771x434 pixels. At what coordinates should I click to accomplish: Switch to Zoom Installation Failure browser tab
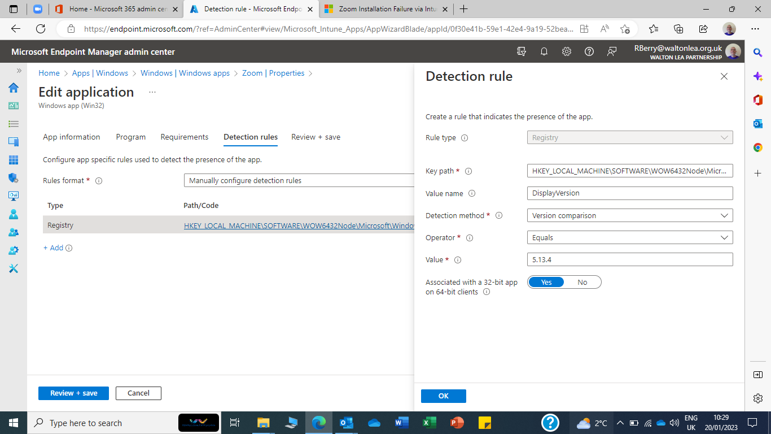click(x=386, y=9)
